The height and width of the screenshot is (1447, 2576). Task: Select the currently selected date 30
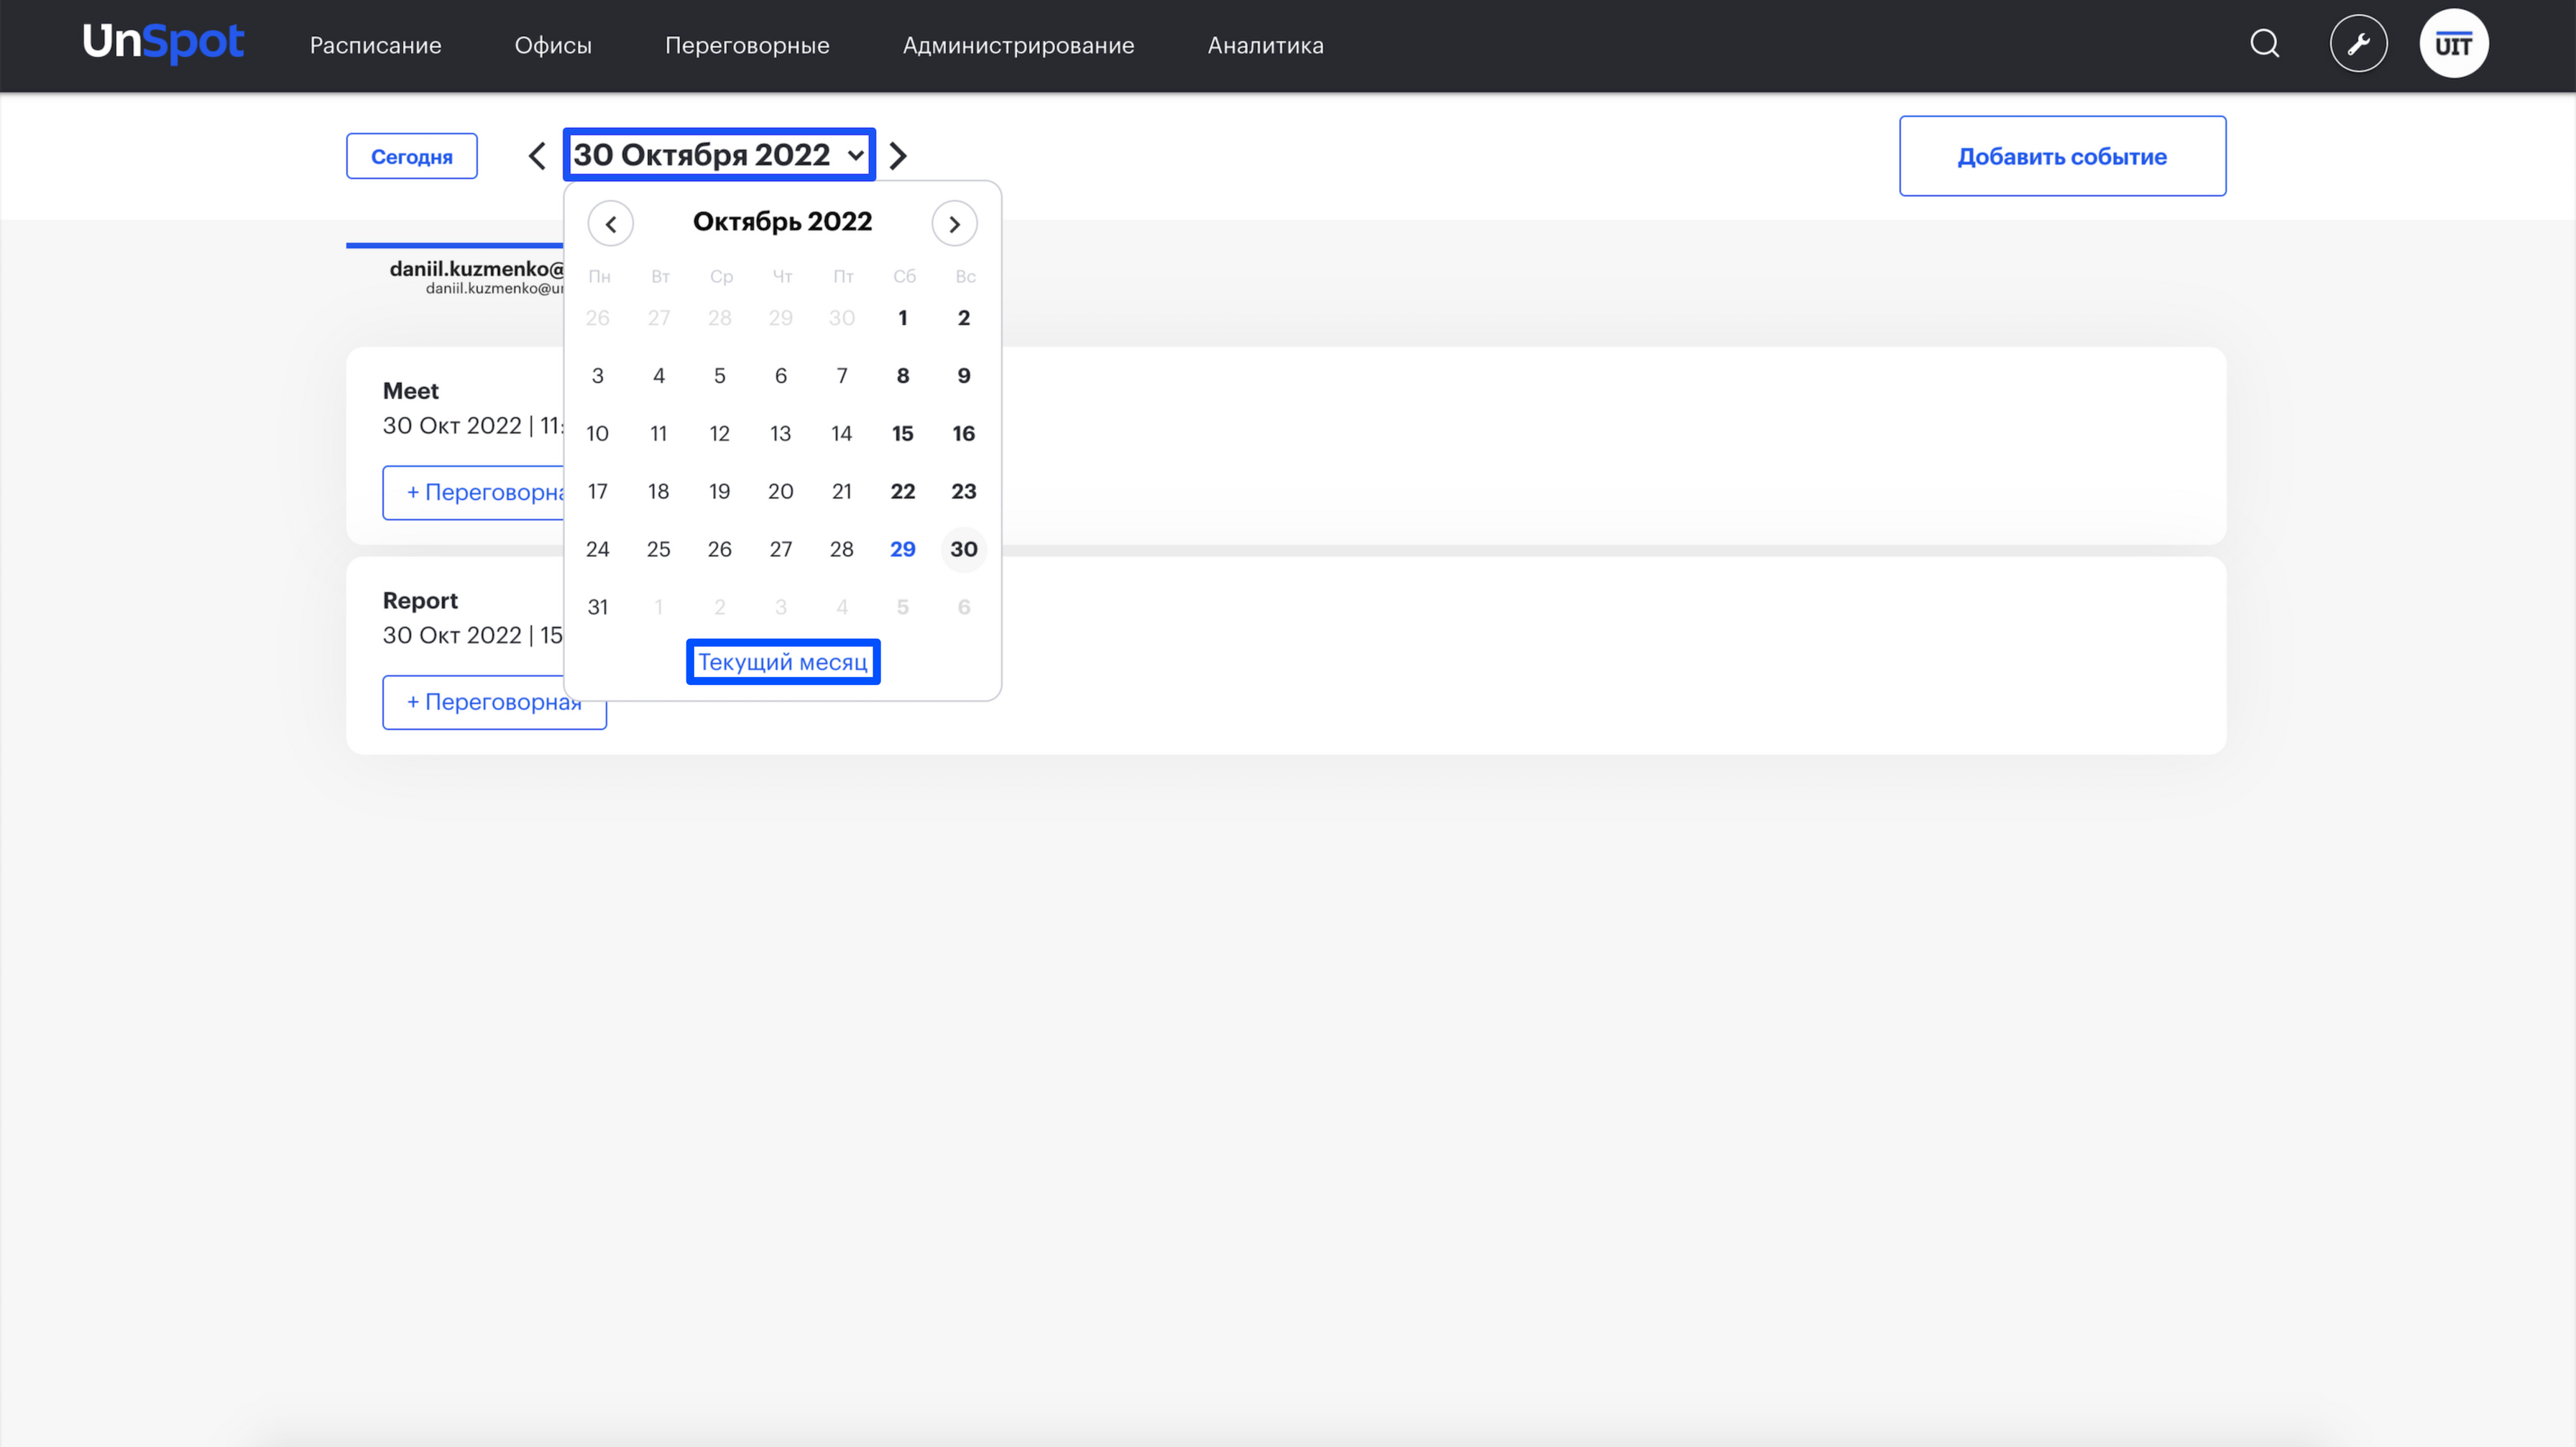click(x=964, y=550)
